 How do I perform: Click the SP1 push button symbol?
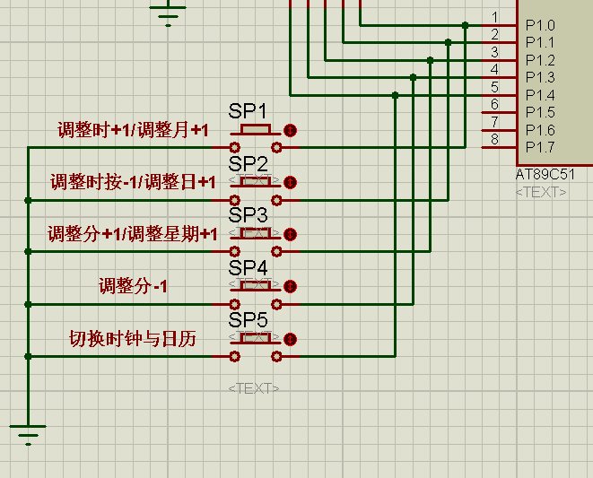[256, 130]
